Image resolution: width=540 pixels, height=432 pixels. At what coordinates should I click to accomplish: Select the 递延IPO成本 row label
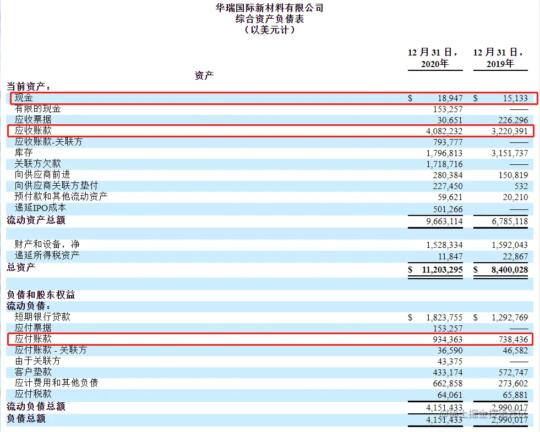click(40, 208)
